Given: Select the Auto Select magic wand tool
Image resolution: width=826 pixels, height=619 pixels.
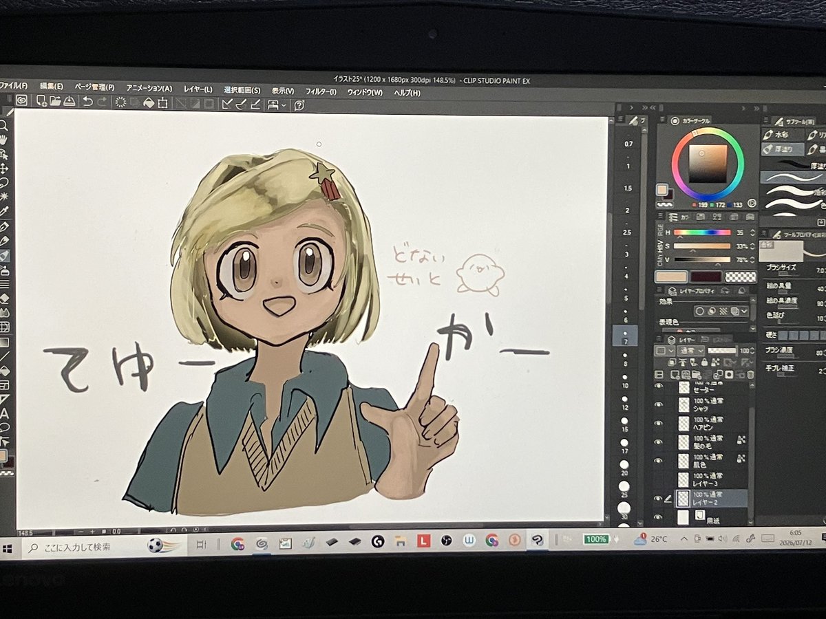Looking at the screenshot, I should [x=3, y=197].
